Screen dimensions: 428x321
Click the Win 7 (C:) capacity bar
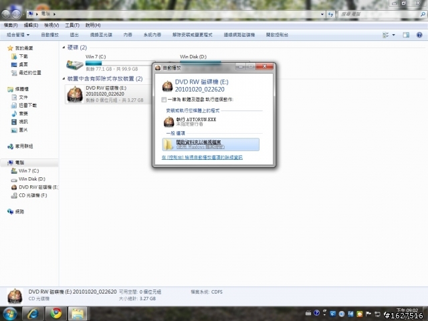119,63
